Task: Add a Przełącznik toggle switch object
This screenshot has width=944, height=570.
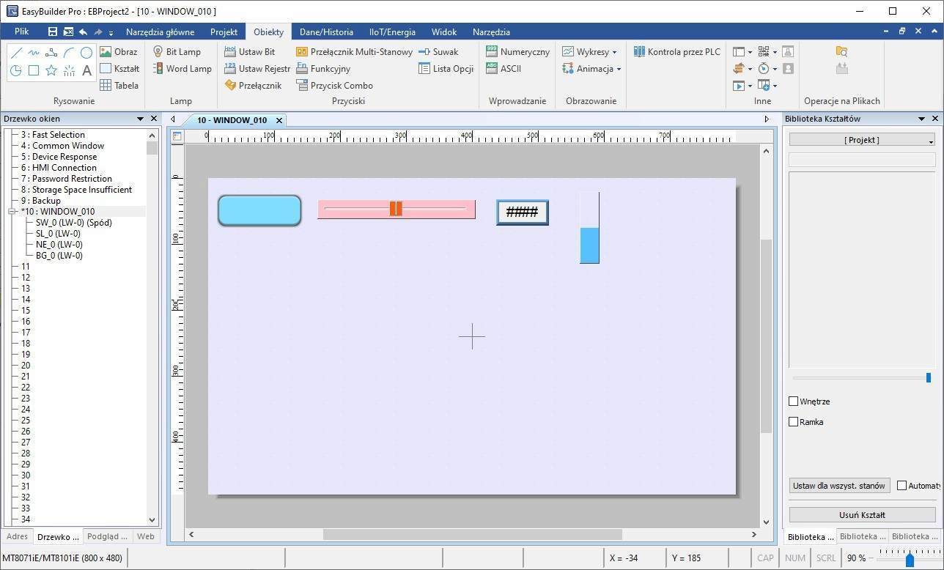Action: pyautogui.click(x=253, y=86)
